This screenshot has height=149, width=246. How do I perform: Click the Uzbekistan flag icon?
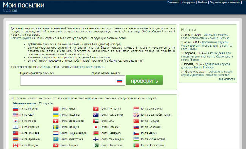[136, 139]
